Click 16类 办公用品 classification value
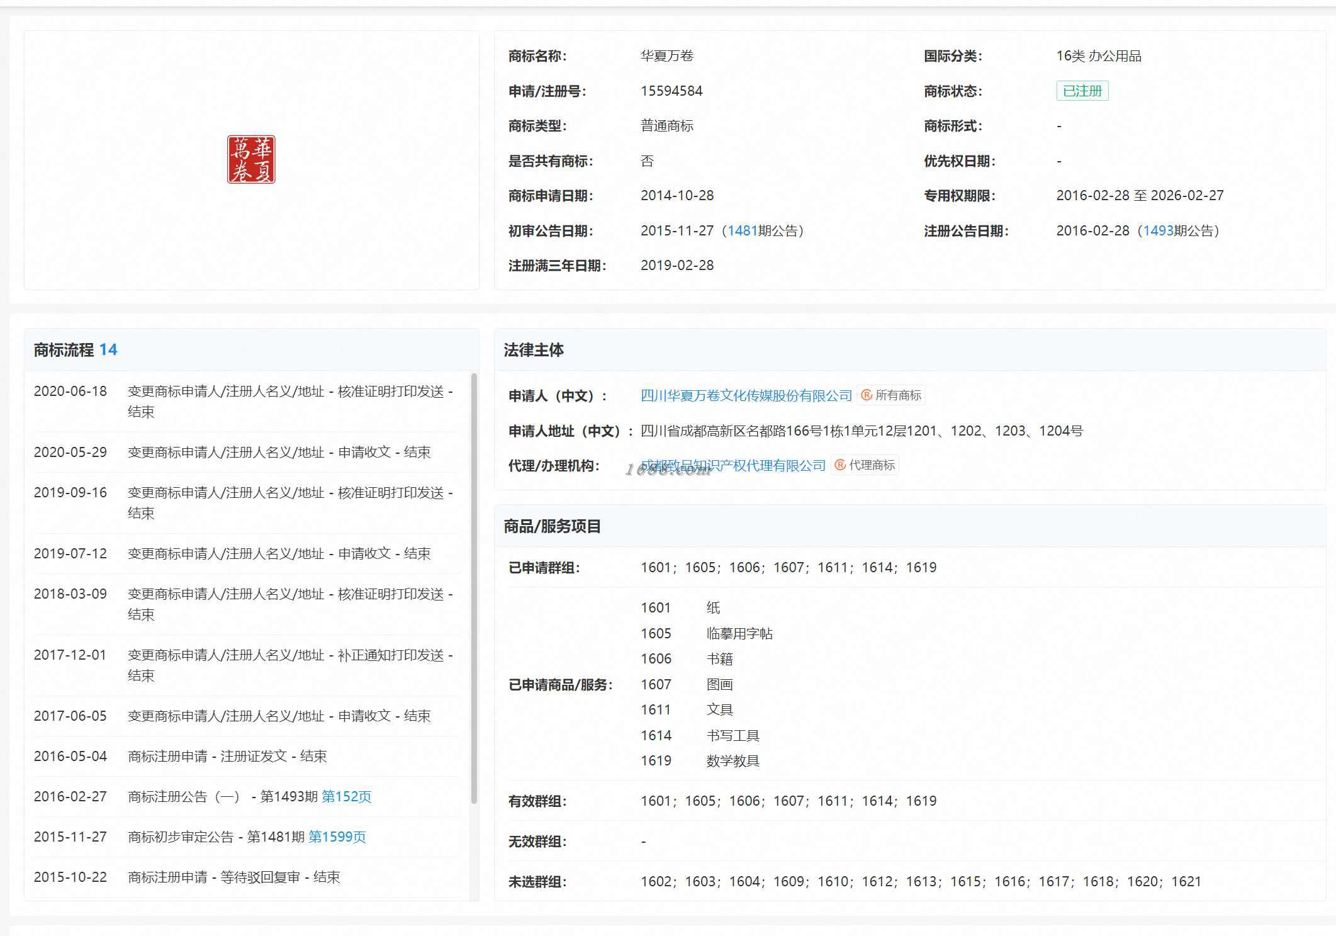Viewport: 1336px width, 936px height. (1099, 56)
